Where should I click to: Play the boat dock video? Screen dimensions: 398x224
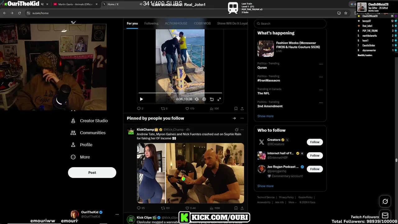pyautogui.click(x=141, y=99)
